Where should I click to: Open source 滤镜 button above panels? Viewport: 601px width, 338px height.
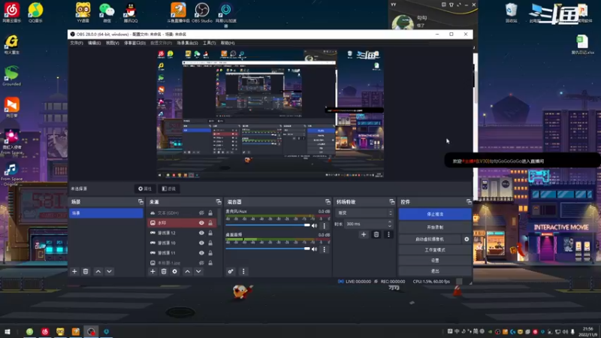pos(168,189)
